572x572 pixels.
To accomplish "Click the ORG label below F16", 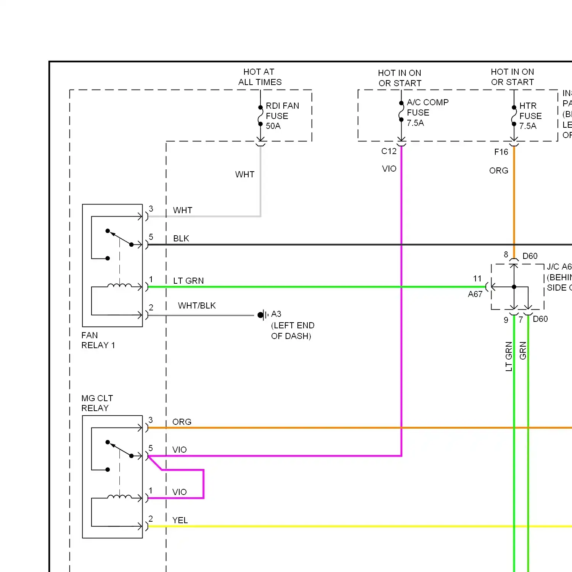I will [x=499, y=170].
